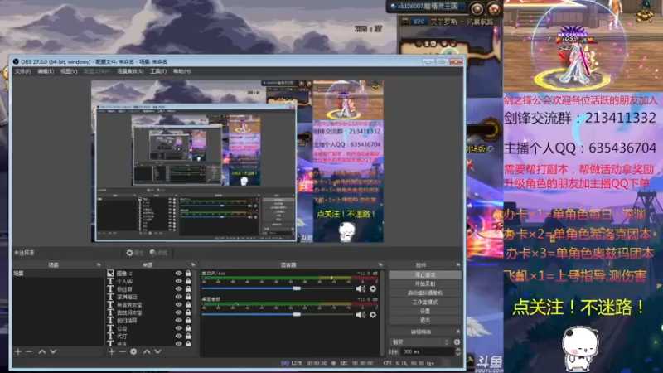Move the selected source up in the list

147,351
